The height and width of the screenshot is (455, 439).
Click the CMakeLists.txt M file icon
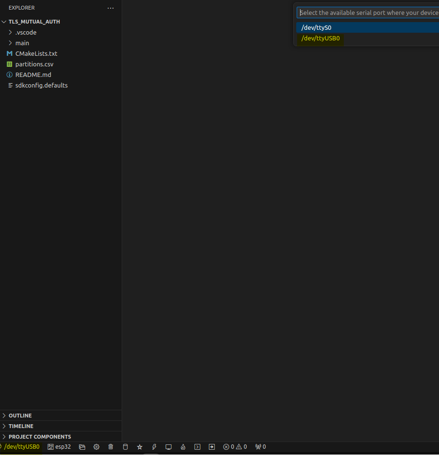click(10, 53)
